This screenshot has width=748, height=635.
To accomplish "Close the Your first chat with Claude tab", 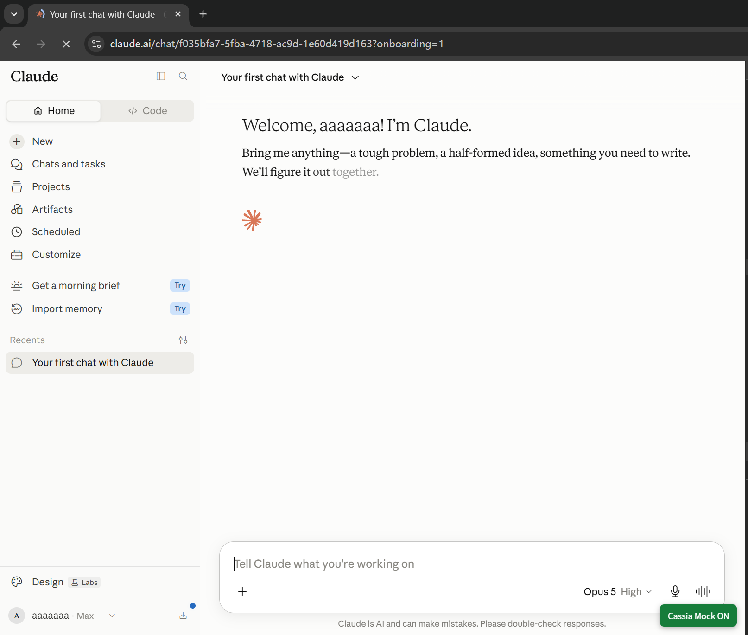I will [178, 14].
